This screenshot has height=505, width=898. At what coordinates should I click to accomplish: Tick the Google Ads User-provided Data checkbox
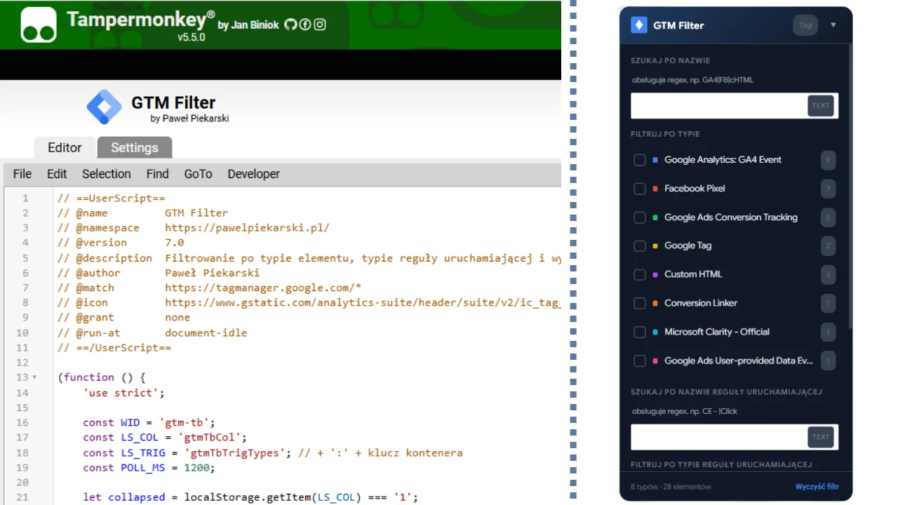click(640, 361)
